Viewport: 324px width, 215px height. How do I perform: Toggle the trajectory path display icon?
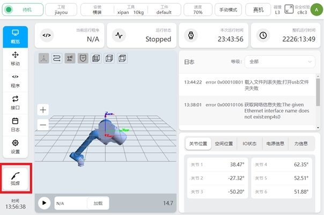pyautogui.click(x=56, y=58)
